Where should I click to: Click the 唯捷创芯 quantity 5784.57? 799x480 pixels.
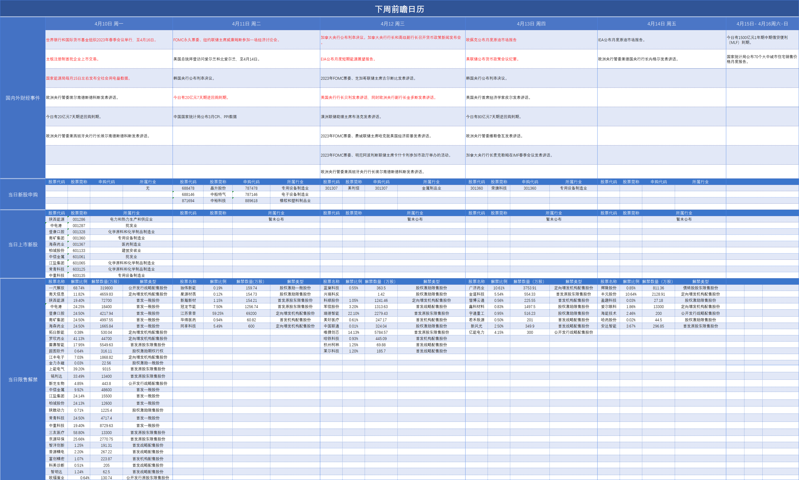[x=381, y=332]
